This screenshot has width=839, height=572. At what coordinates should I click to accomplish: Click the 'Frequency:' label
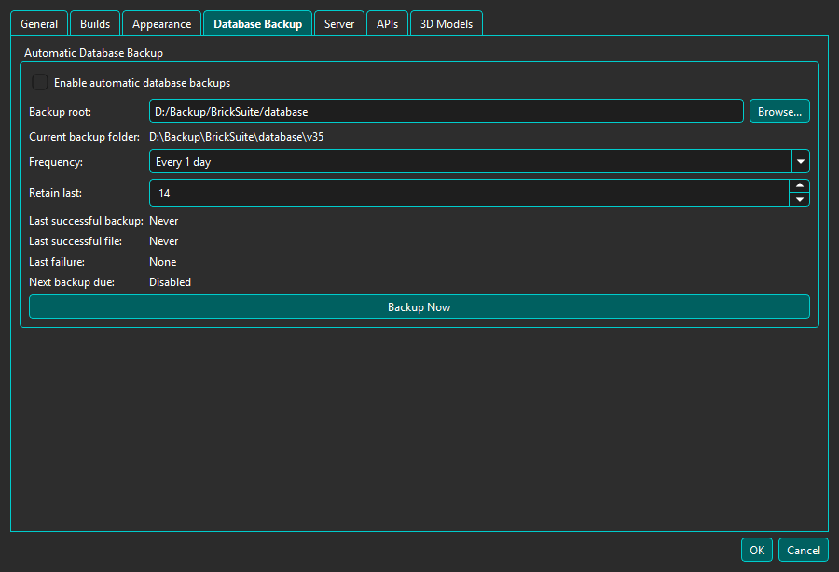[56, 162]
